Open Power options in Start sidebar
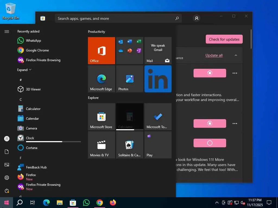 [7, 191]
